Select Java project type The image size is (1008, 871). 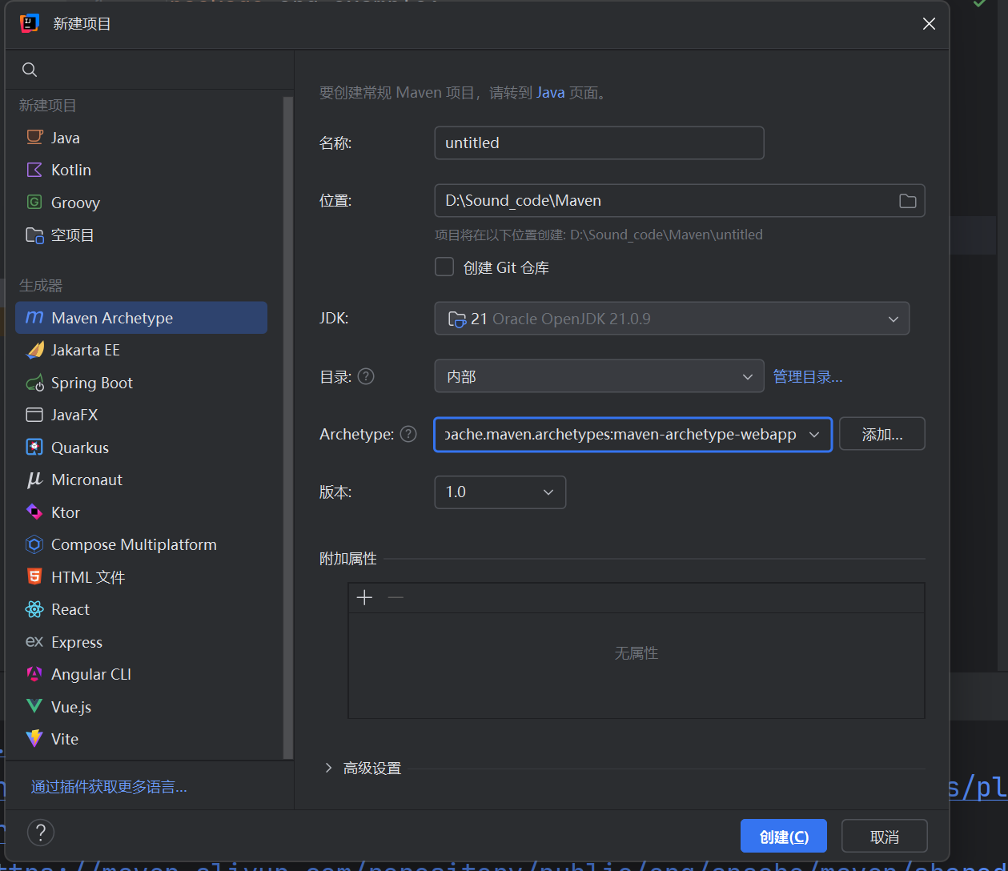(141, 138)
